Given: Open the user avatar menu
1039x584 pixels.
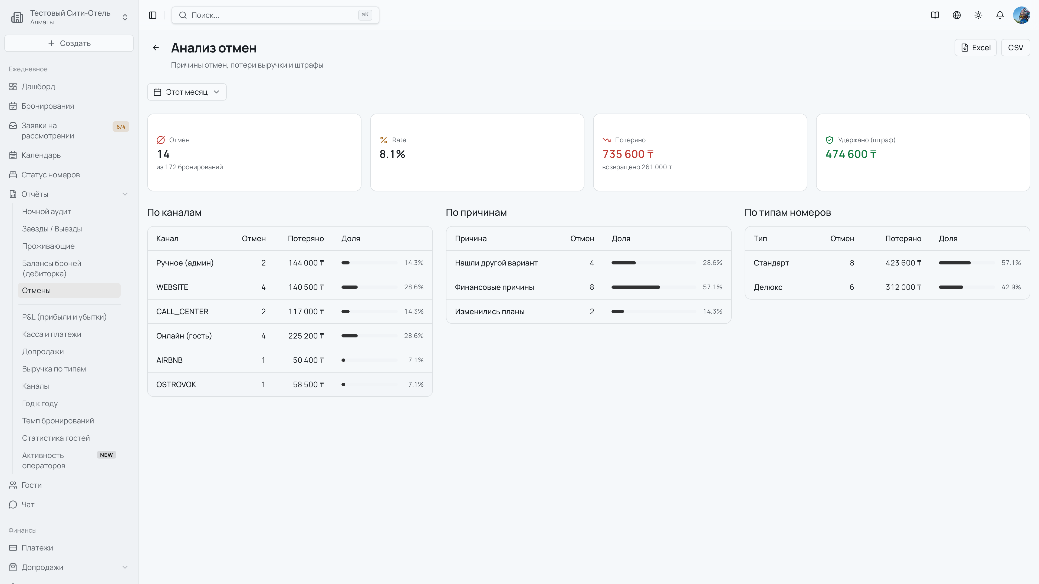Looking at the screenshot, I should (x=1021, y=15).
